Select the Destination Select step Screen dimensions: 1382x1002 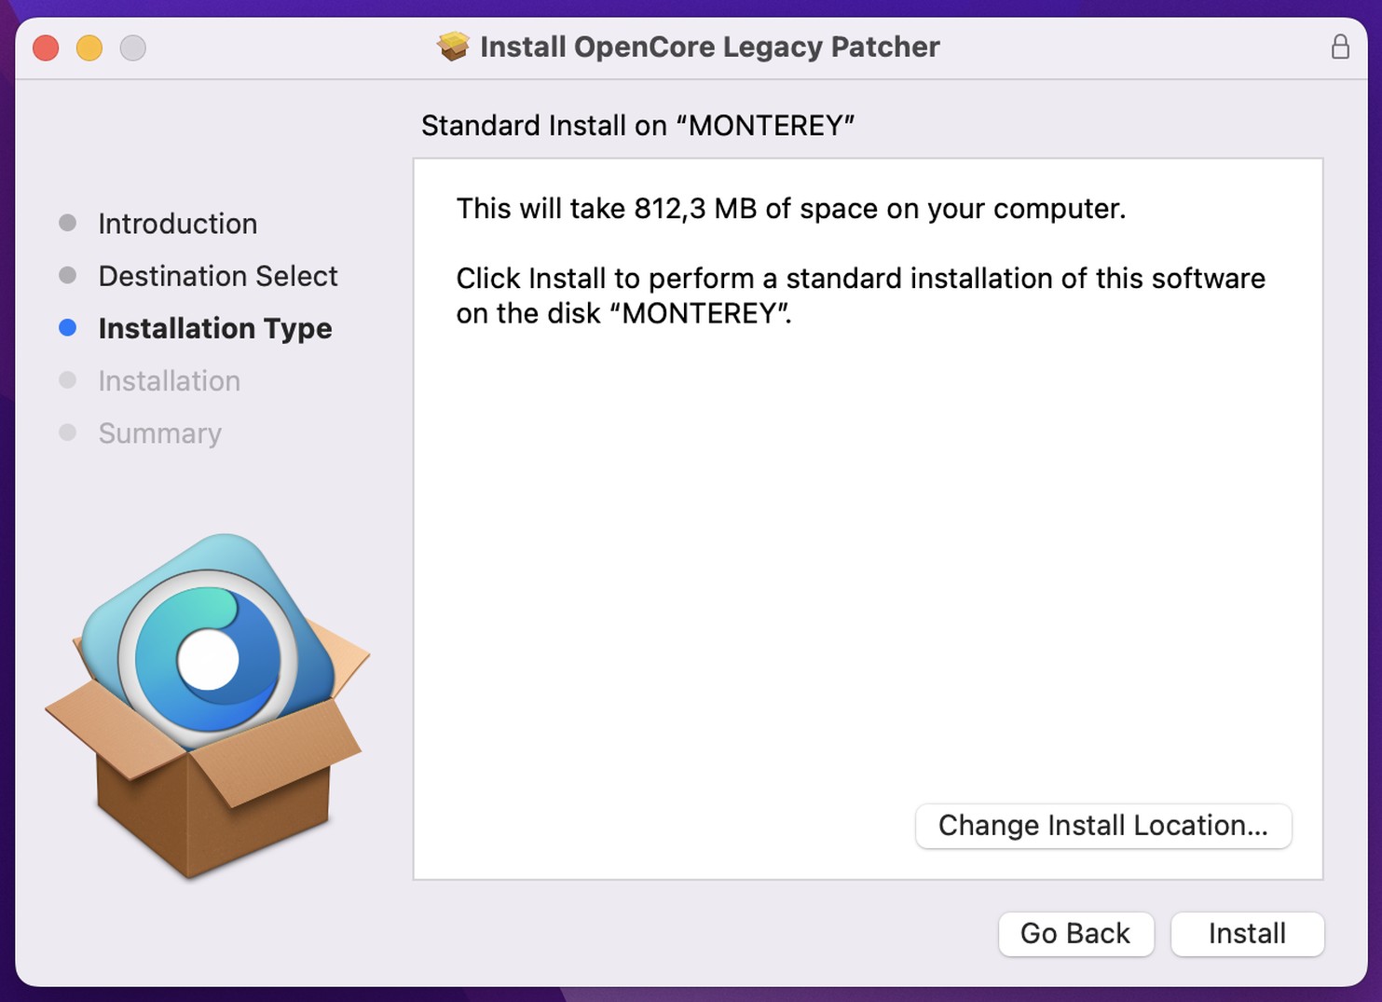(218, 276)
